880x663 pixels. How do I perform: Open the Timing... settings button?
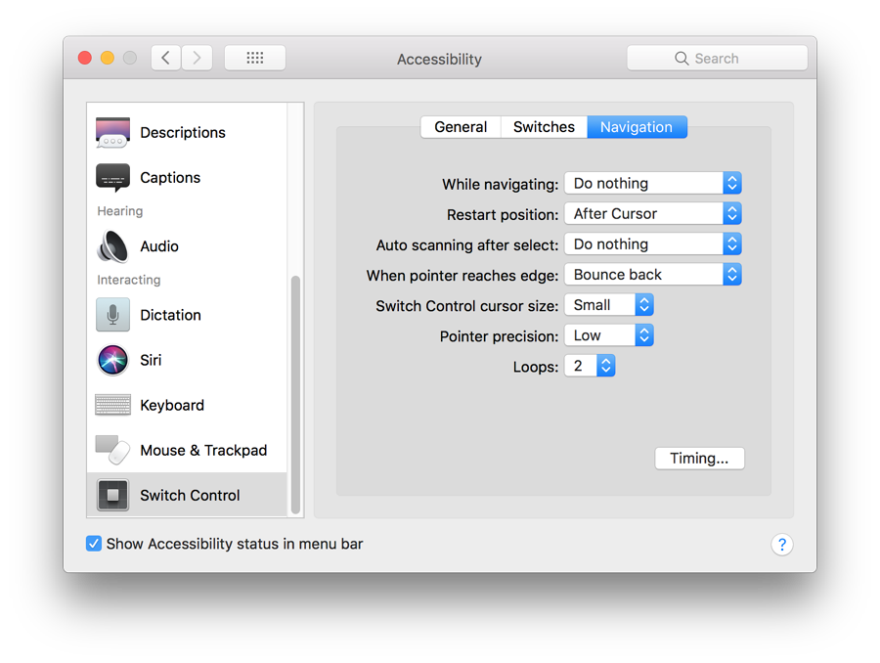pos(699,458)
